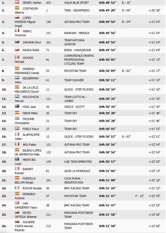Click the Russian flag beside ZAKARIN Ilnur
Viewport: 166px width, 233px height.
(17, 42)
